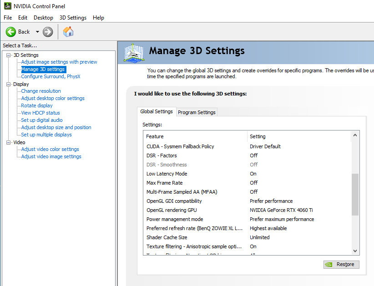
Task: Click the Feature column header
Action: [195, 136]
